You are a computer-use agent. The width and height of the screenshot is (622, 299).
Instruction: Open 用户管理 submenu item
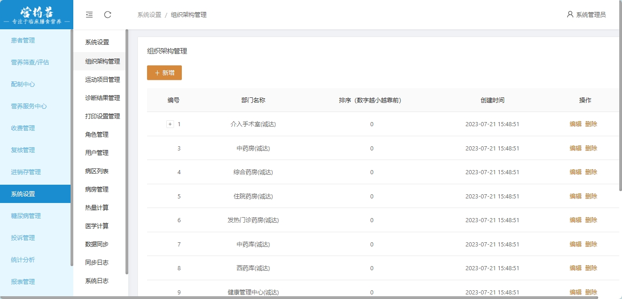97,153
